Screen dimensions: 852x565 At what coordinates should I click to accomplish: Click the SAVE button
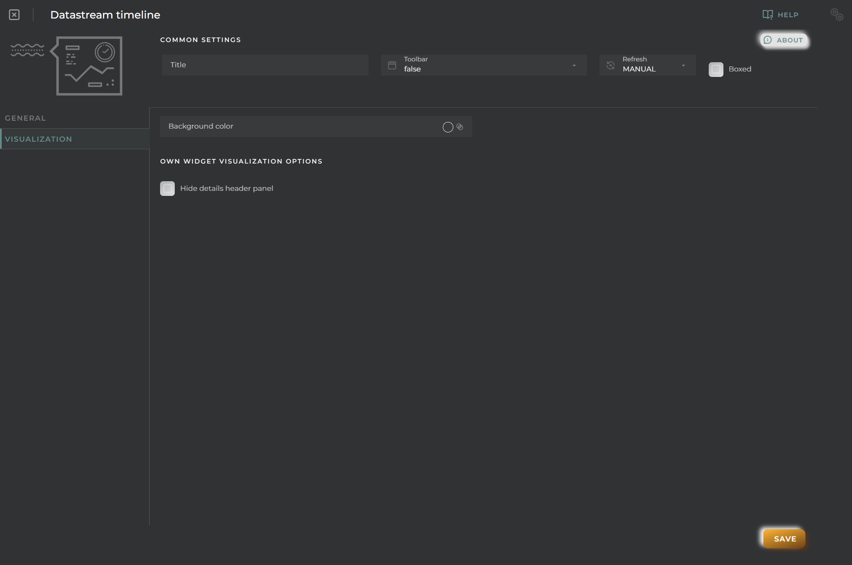click(x=785, y=539)
